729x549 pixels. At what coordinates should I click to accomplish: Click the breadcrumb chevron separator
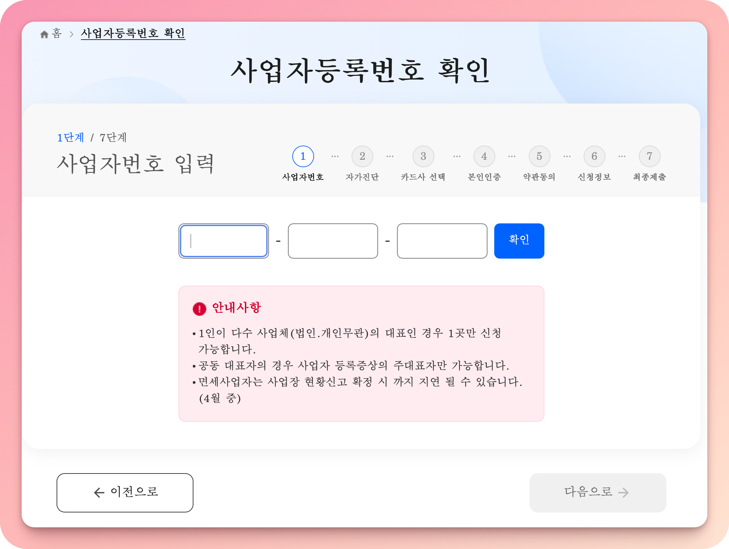click(x=71, y=34)
